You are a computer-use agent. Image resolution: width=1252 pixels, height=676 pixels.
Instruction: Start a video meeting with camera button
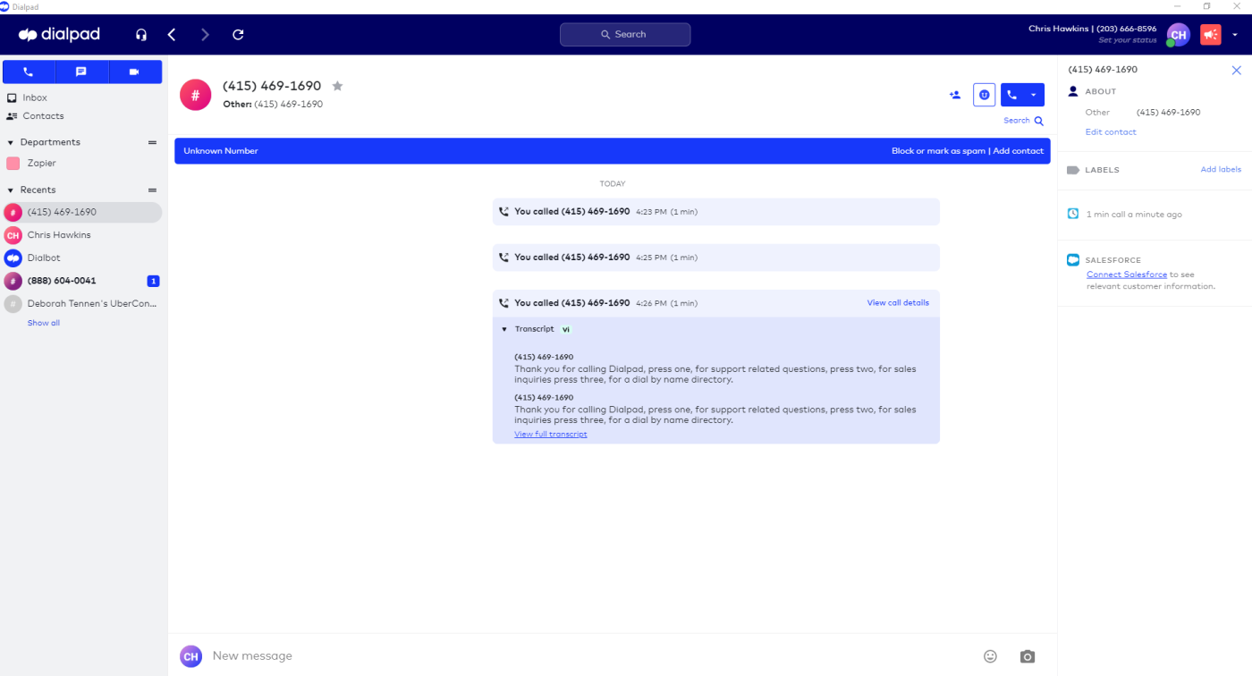[134, 72]
